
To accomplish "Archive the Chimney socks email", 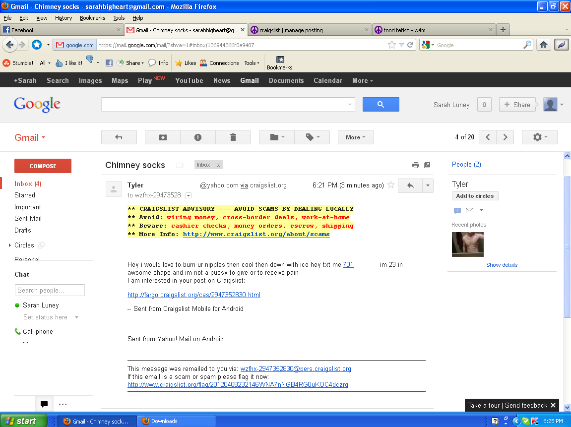I will click(163, 137).
